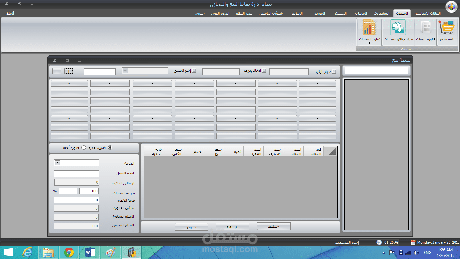This screenshot has width=460, height=259.
Task: Open the Windows Start button
Action: (x=8, y=252)
